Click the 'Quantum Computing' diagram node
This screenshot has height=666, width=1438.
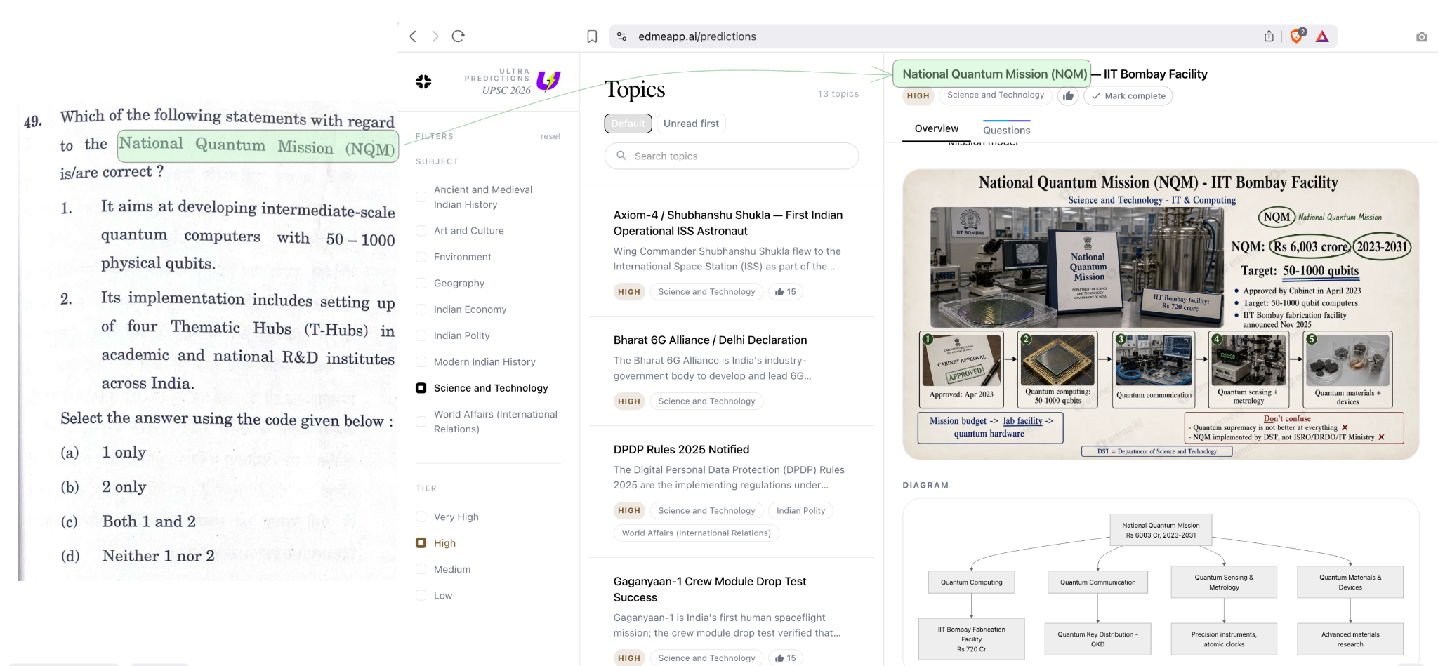(971, 582)
